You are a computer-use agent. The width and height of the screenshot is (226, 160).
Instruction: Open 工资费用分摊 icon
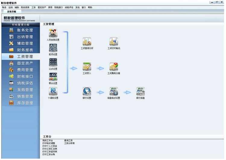coord(114,66)
